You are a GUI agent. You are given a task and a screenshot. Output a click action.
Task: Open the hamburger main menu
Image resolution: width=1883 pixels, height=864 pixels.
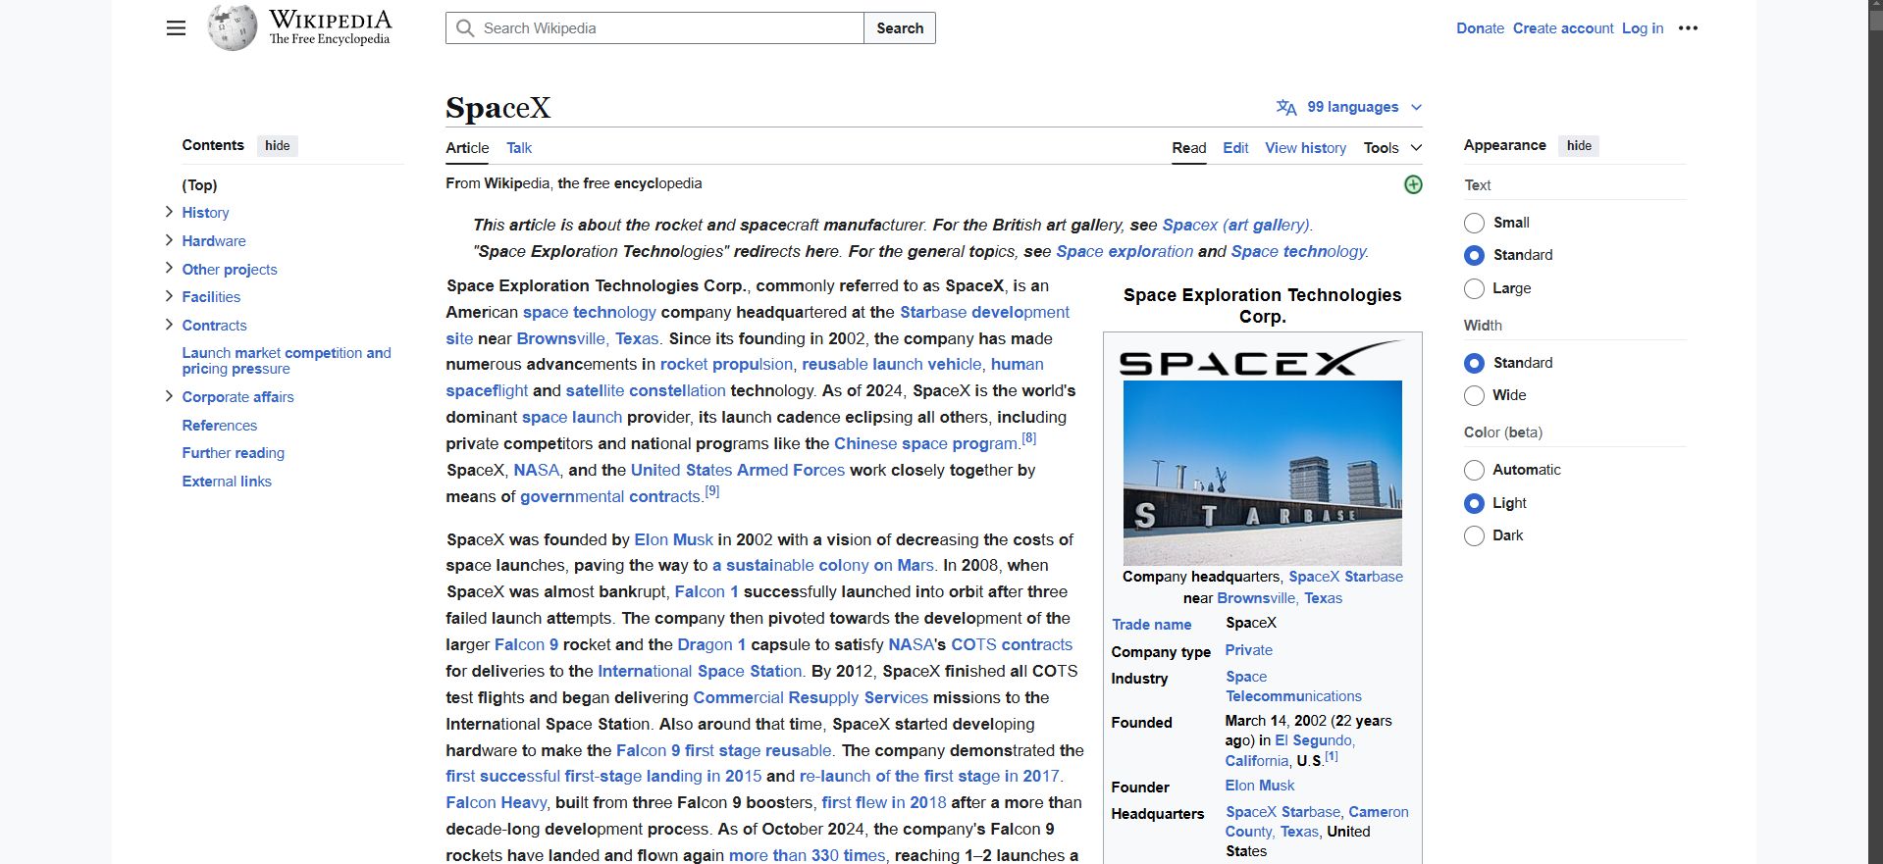coord(176,28)
